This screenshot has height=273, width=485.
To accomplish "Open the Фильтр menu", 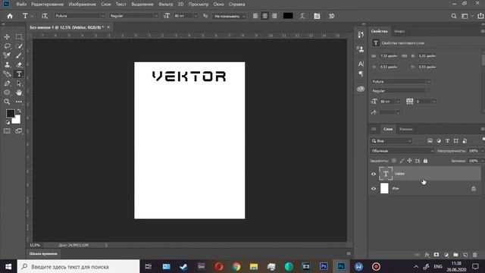I will coord(166,5).
